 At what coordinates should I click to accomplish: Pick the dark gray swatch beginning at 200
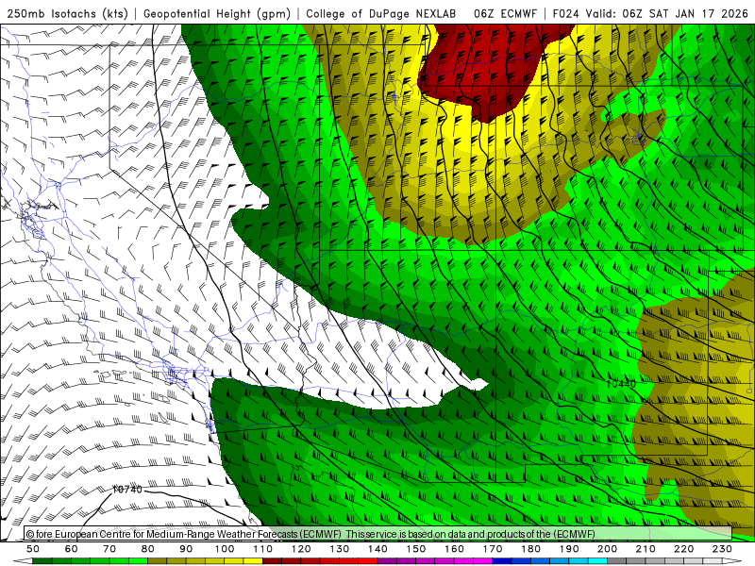(x=617, y=561)
